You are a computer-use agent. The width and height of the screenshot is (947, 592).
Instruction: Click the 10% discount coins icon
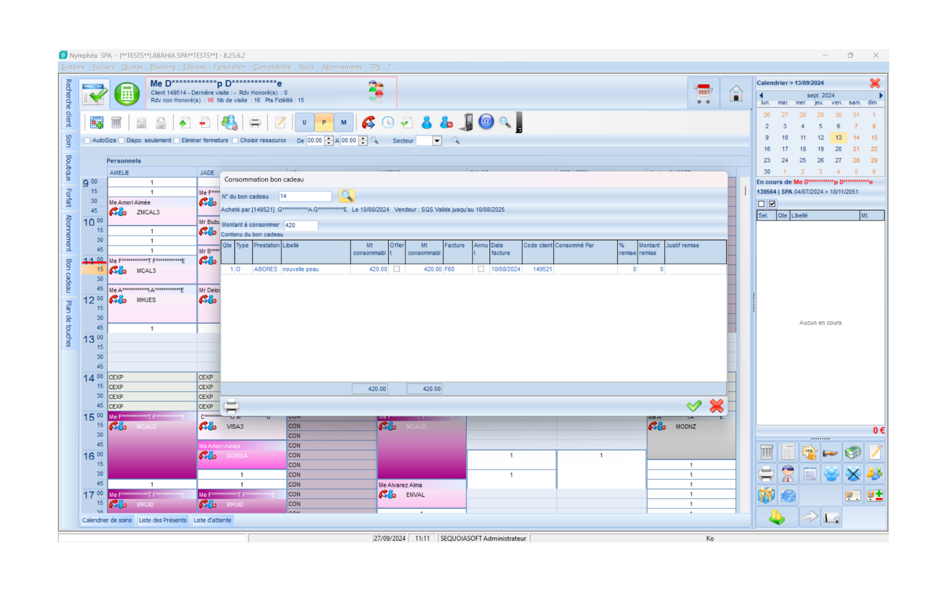(809, 453)
